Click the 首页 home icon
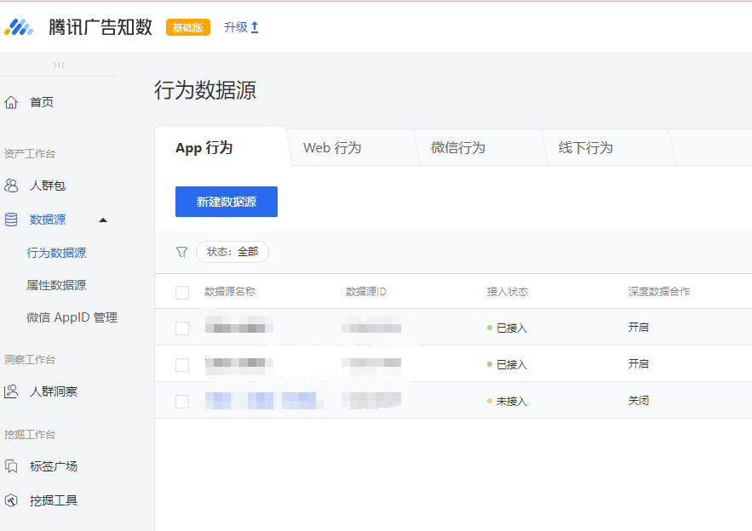The height and width of the screenshot is (531, 752). pos(11,102)
